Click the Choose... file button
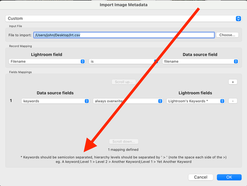 [x=227, y=35]
